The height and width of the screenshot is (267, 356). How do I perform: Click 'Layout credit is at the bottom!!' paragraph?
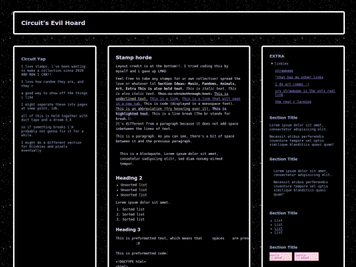coord(172,69)
